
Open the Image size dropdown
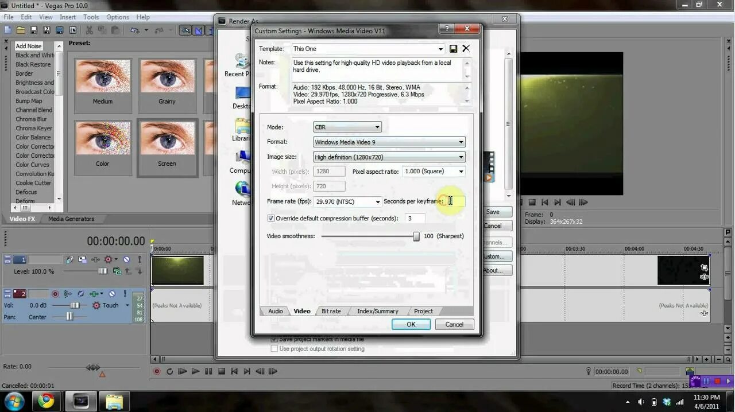461,157
